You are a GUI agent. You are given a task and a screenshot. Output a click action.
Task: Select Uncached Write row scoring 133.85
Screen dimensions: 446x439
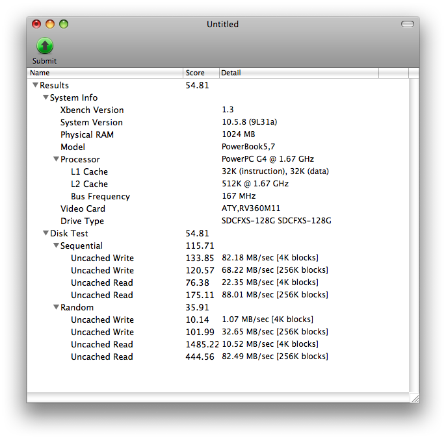pyautogui.click(x=218, y=258)
